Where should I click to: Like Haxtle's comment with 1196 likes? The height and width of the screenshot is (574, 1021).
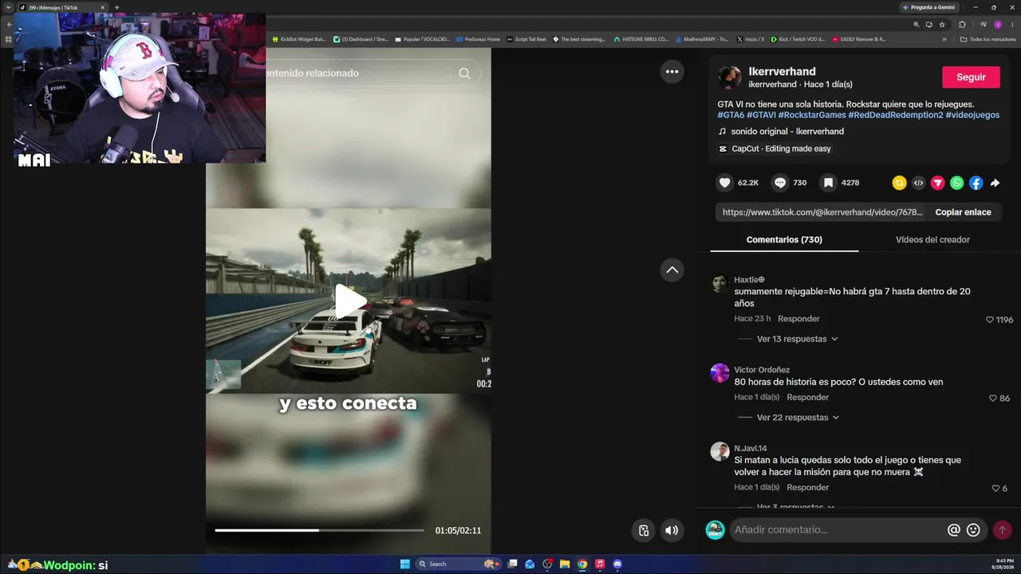tap(990, 320)
